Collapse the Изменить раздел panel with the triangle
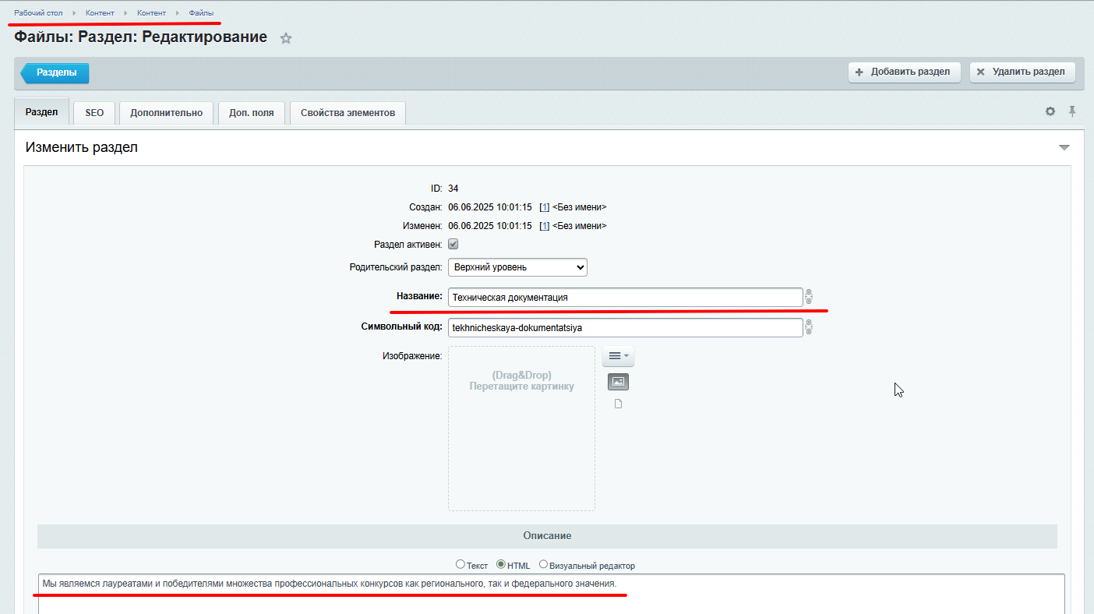The image size is (1094, 614). tap(1064, 147)
